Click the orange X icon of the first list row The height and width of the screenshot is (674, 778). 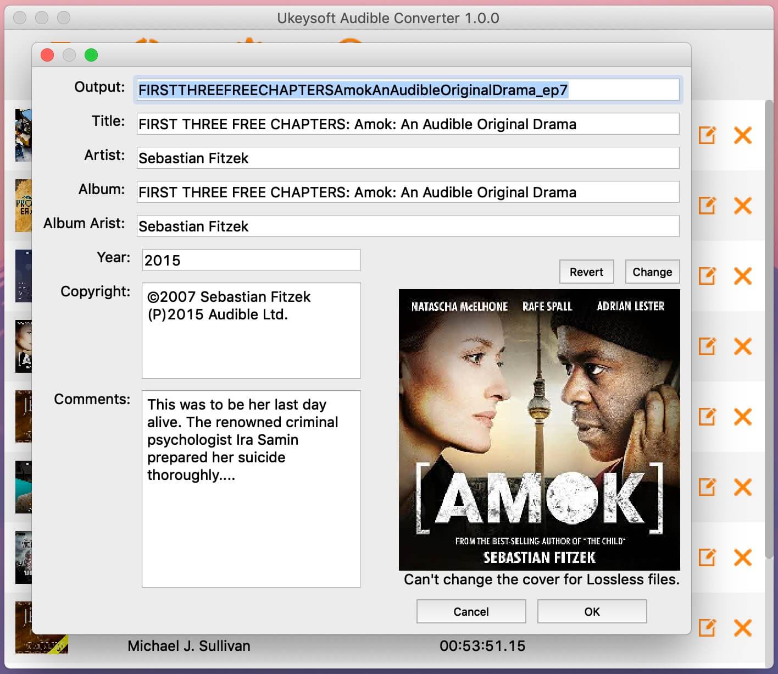pyautogui.click(x=743, y=135)
